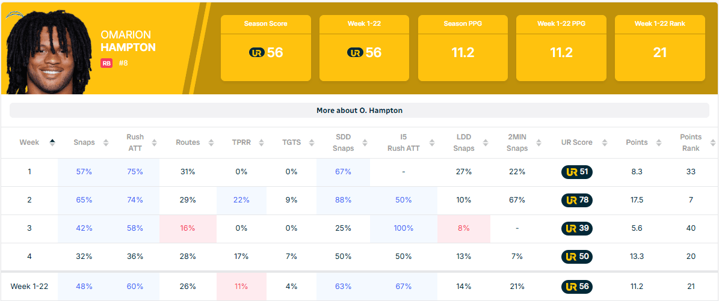Sort by TGTS column sort icon
719x301 pixels.
pyautogui.click(x=311, y=142)
